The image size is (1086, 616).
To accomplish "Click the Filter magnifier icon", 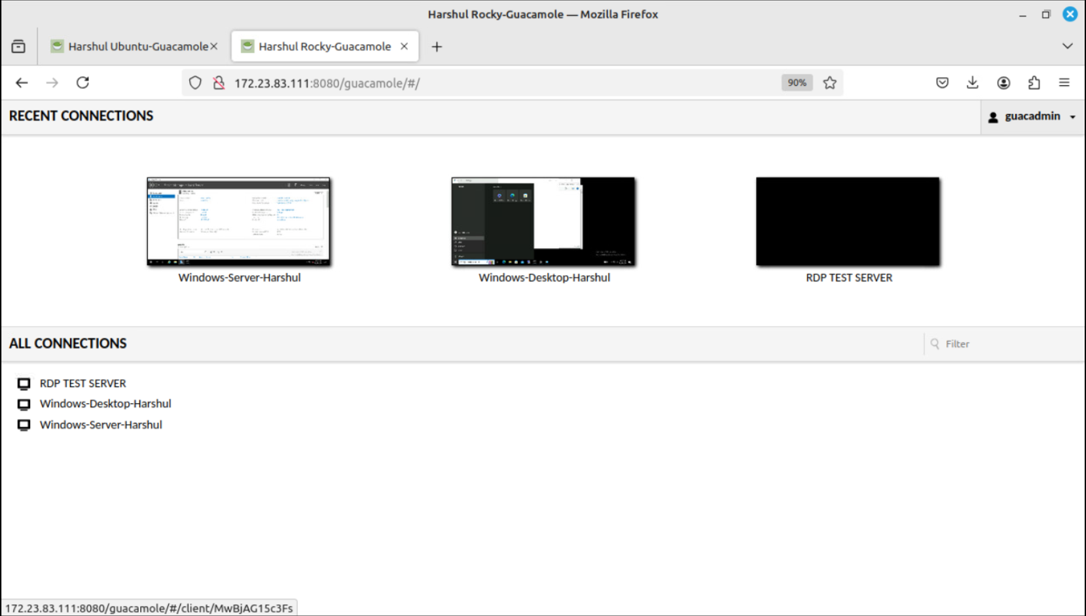I will point(935,344).
